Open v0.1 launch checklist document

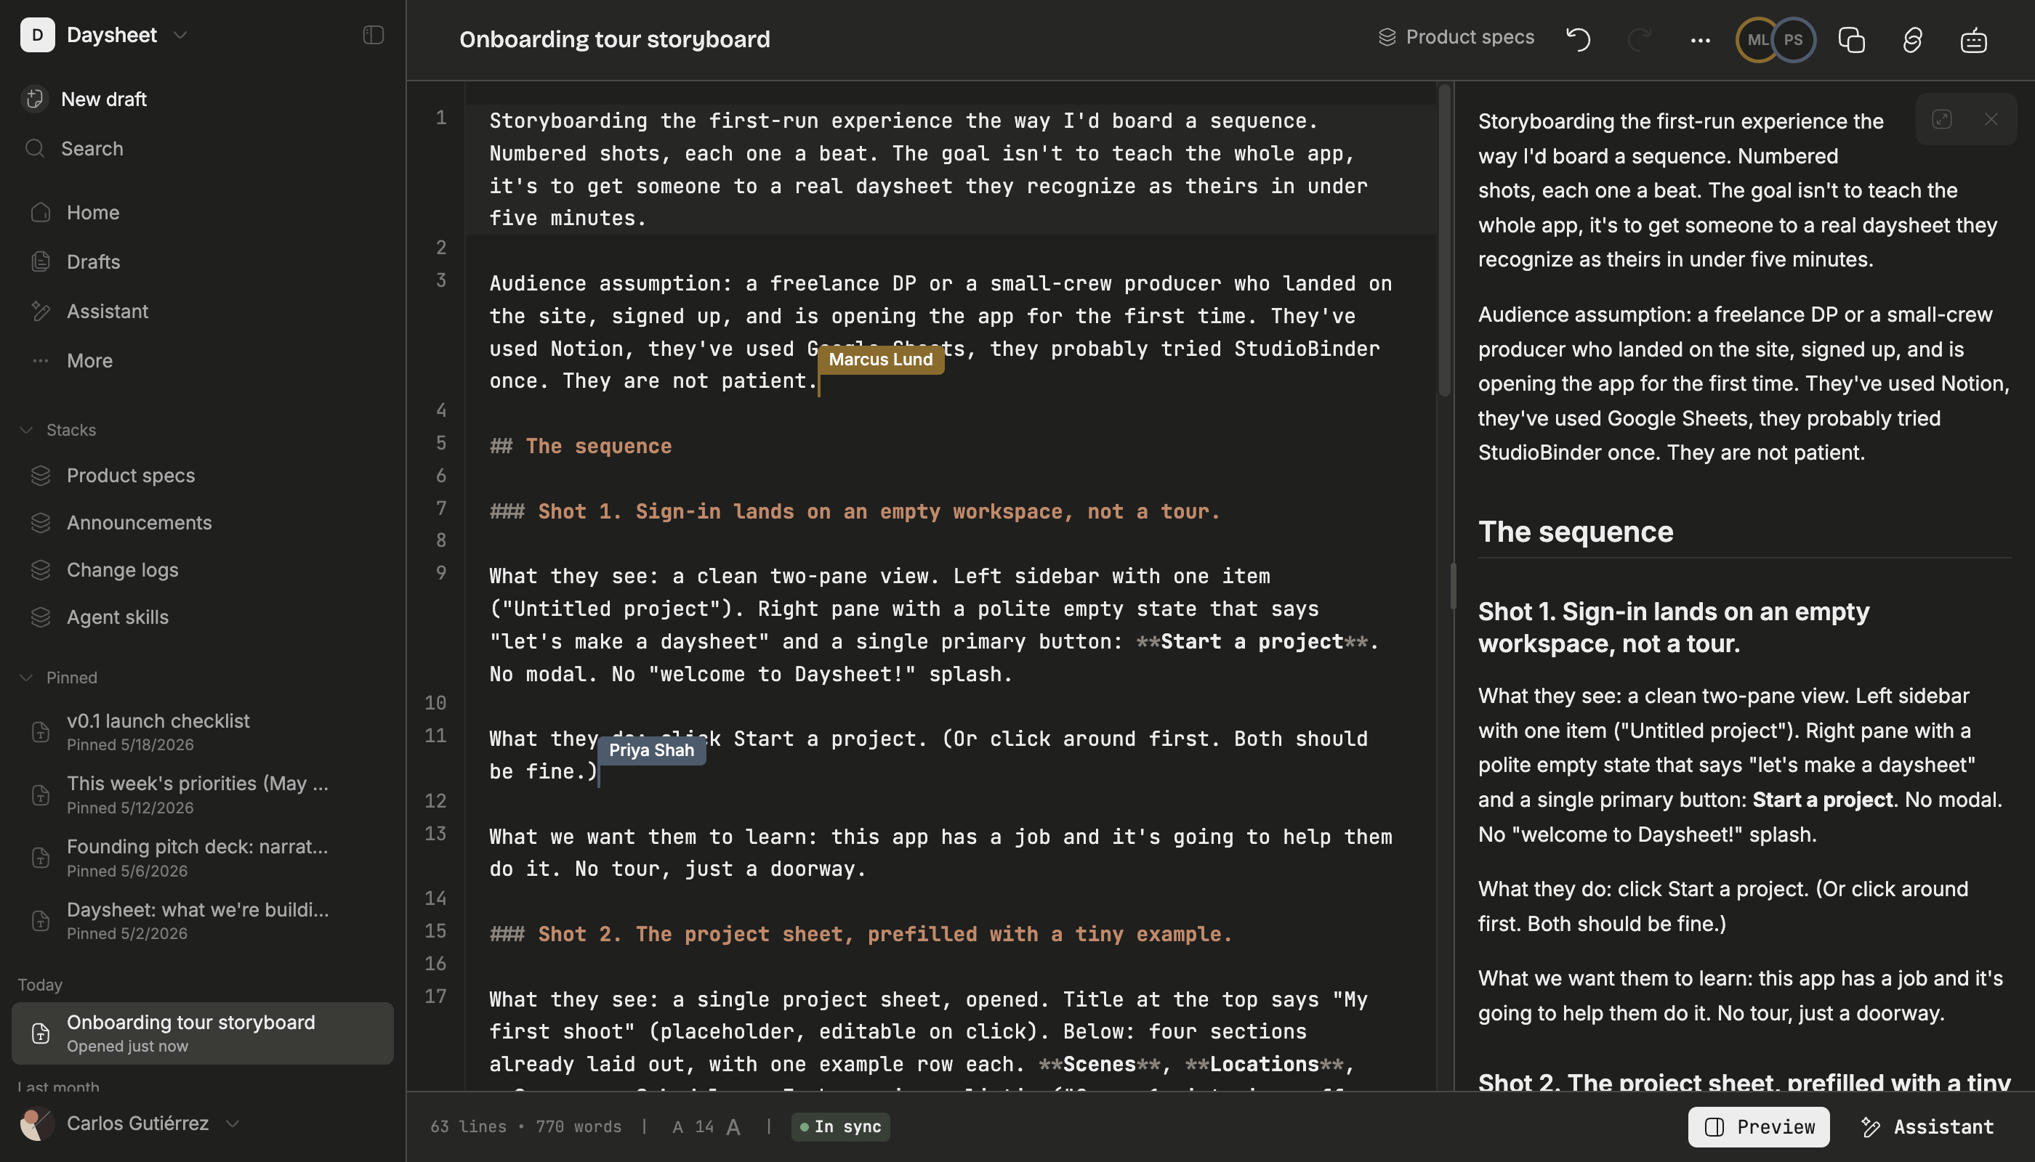click(203, 731)
